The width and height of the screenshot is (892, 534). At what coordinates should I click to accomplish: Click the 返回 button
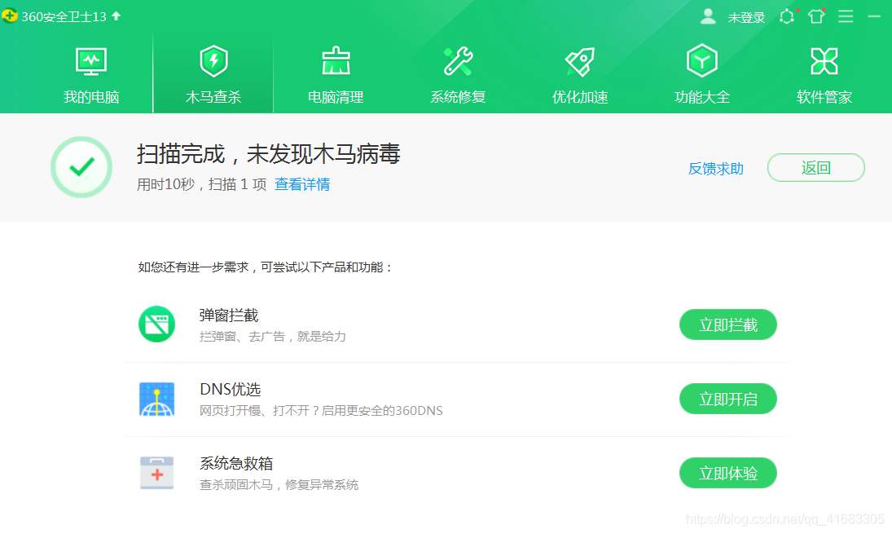(815, 167)
